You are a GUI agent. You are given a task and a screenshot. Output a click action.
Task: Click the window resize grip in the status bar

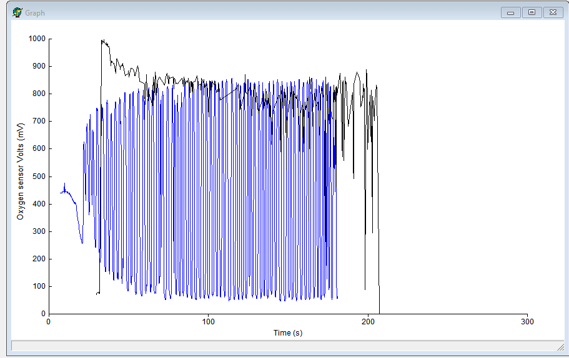click(x=560, y=347)
